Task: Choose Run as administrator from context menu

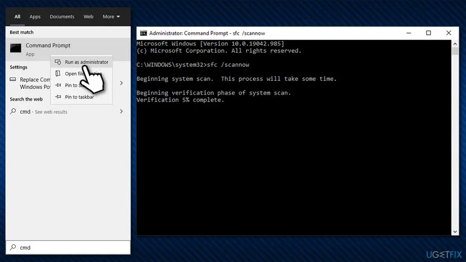Action: point(82,62)
